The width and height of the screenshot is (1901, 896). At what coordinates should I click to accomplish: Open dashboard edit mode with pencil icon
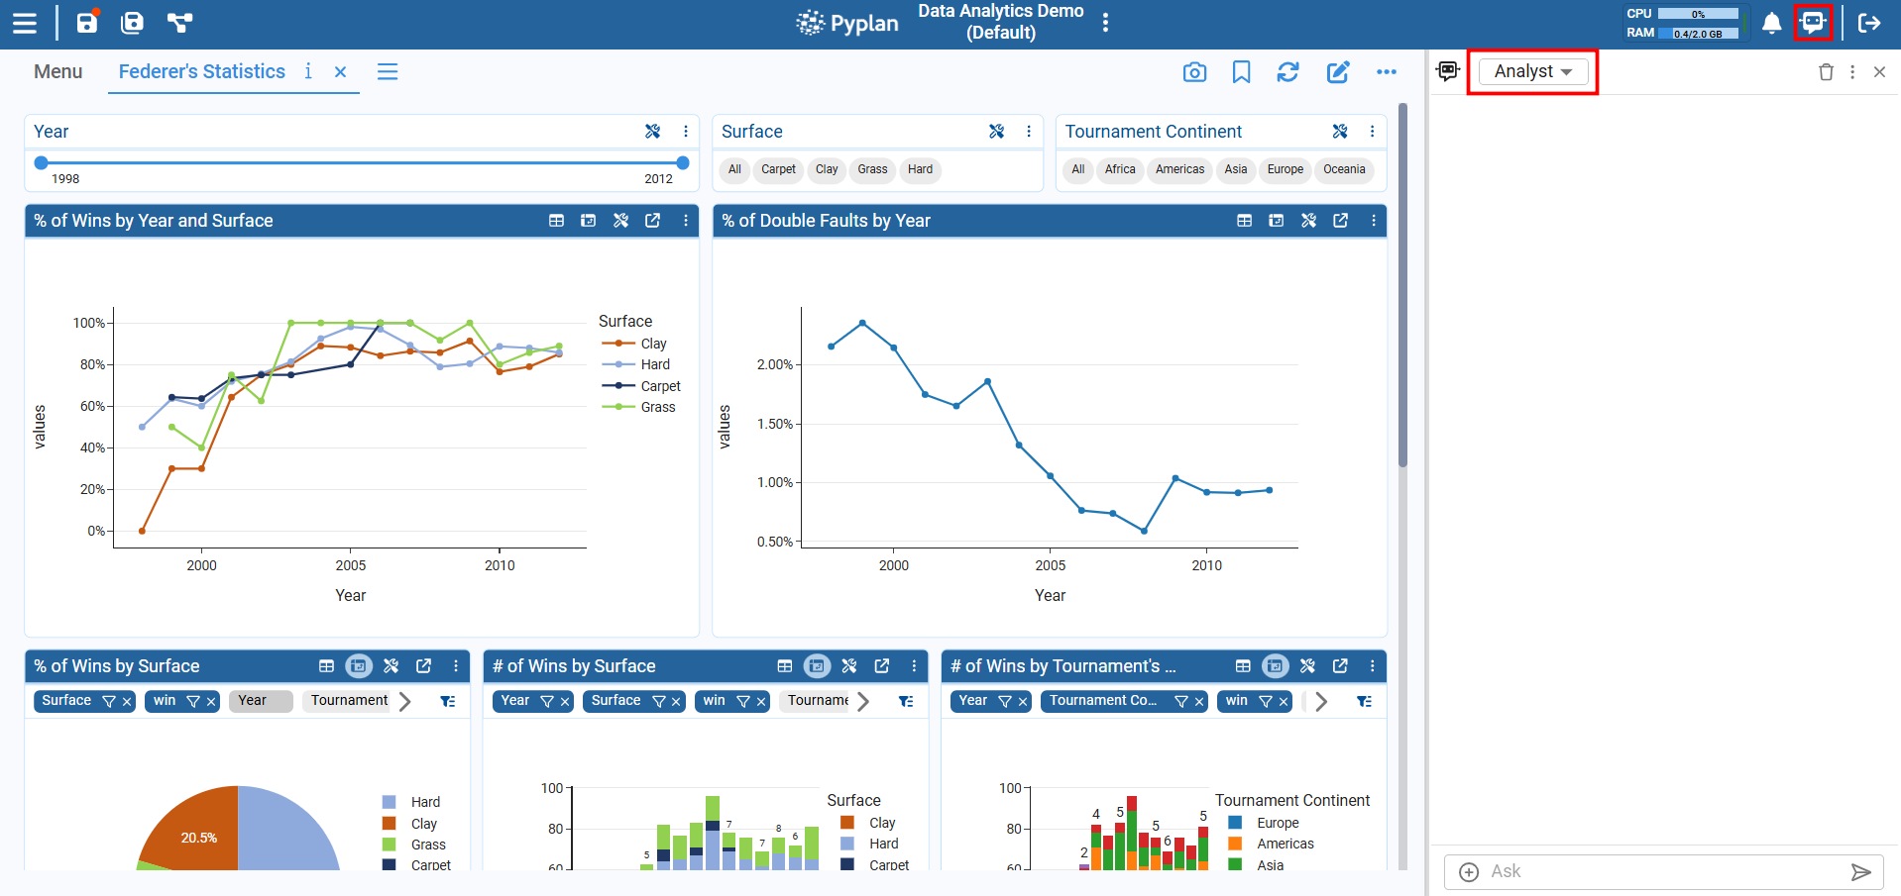click(1337, 72)
